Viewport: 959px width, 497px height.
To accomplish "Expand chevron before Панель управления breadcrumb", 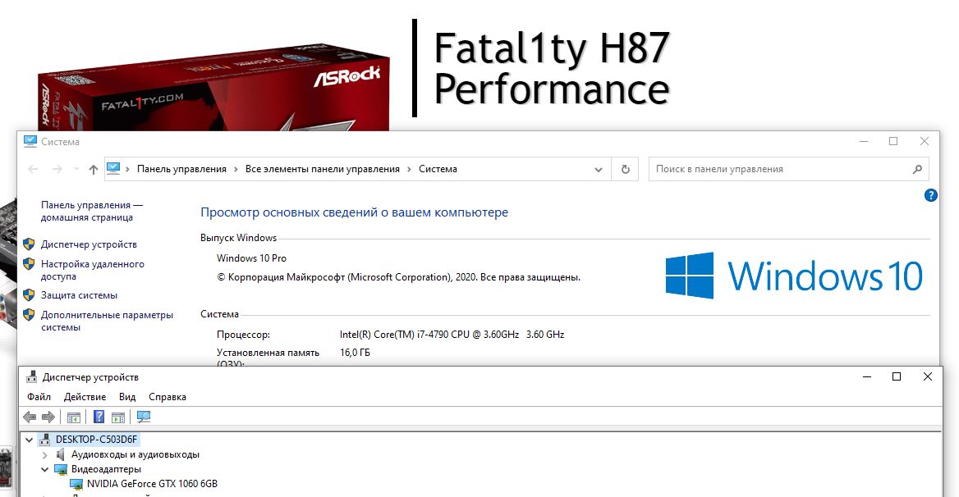I will pos(127,169).
